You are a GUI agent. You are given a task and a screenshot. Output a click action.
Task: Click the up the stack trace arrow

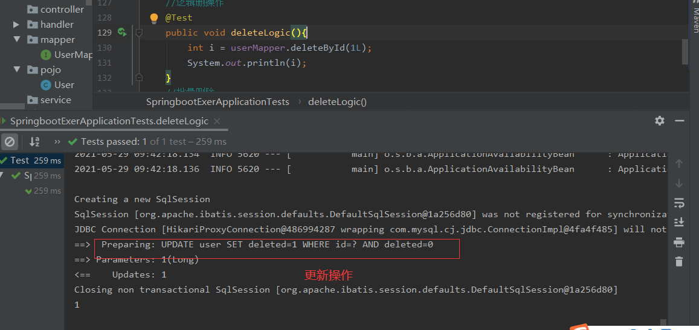point(679,163)
